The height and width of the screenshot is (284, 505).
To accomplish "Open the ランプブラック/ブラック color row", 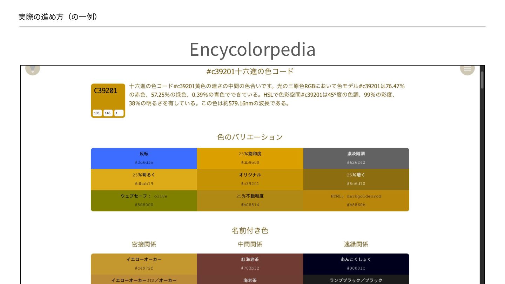I will (x=356, y=279).
